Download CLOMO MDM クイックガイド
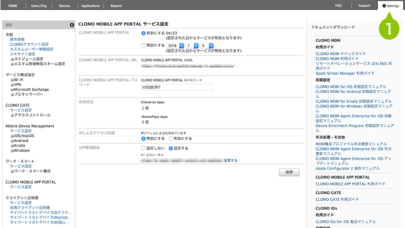 341,54
